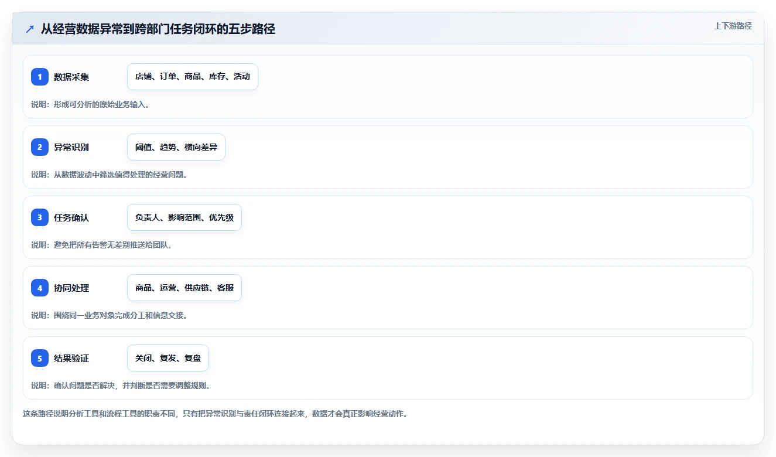Image resolution: width=776 pixels, height=457 pixels.
Task: Click the 上下游路径 label
Action: pyautogui.click(x=733, y=26)
